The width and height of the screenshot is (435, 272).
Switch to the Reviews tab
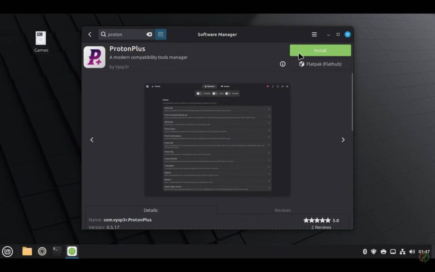pyautogui.click(x=282, y=210)
